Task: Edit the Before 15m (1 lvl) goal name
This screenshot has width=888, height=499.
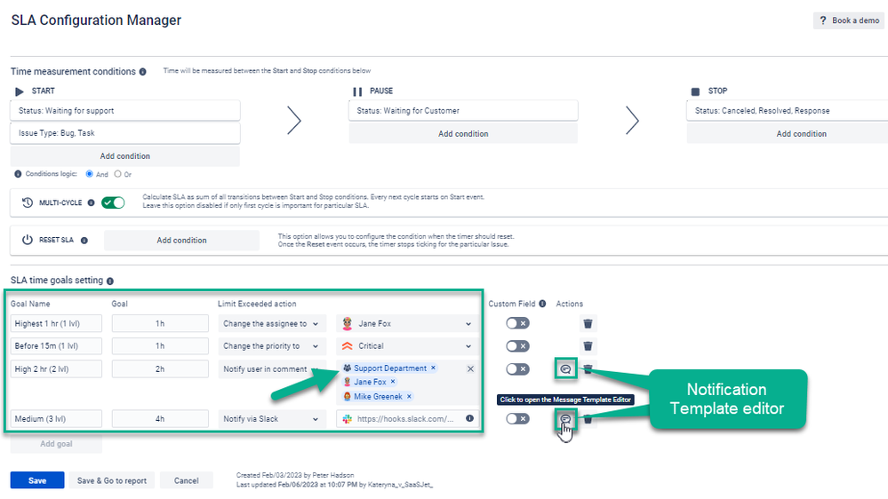Action: 56,346
